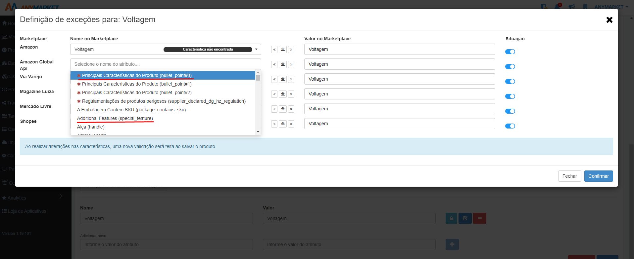Open the ANYMARKET account dropdown in the top bar
Screen dimensions: 634x259
tap(611, 7)
